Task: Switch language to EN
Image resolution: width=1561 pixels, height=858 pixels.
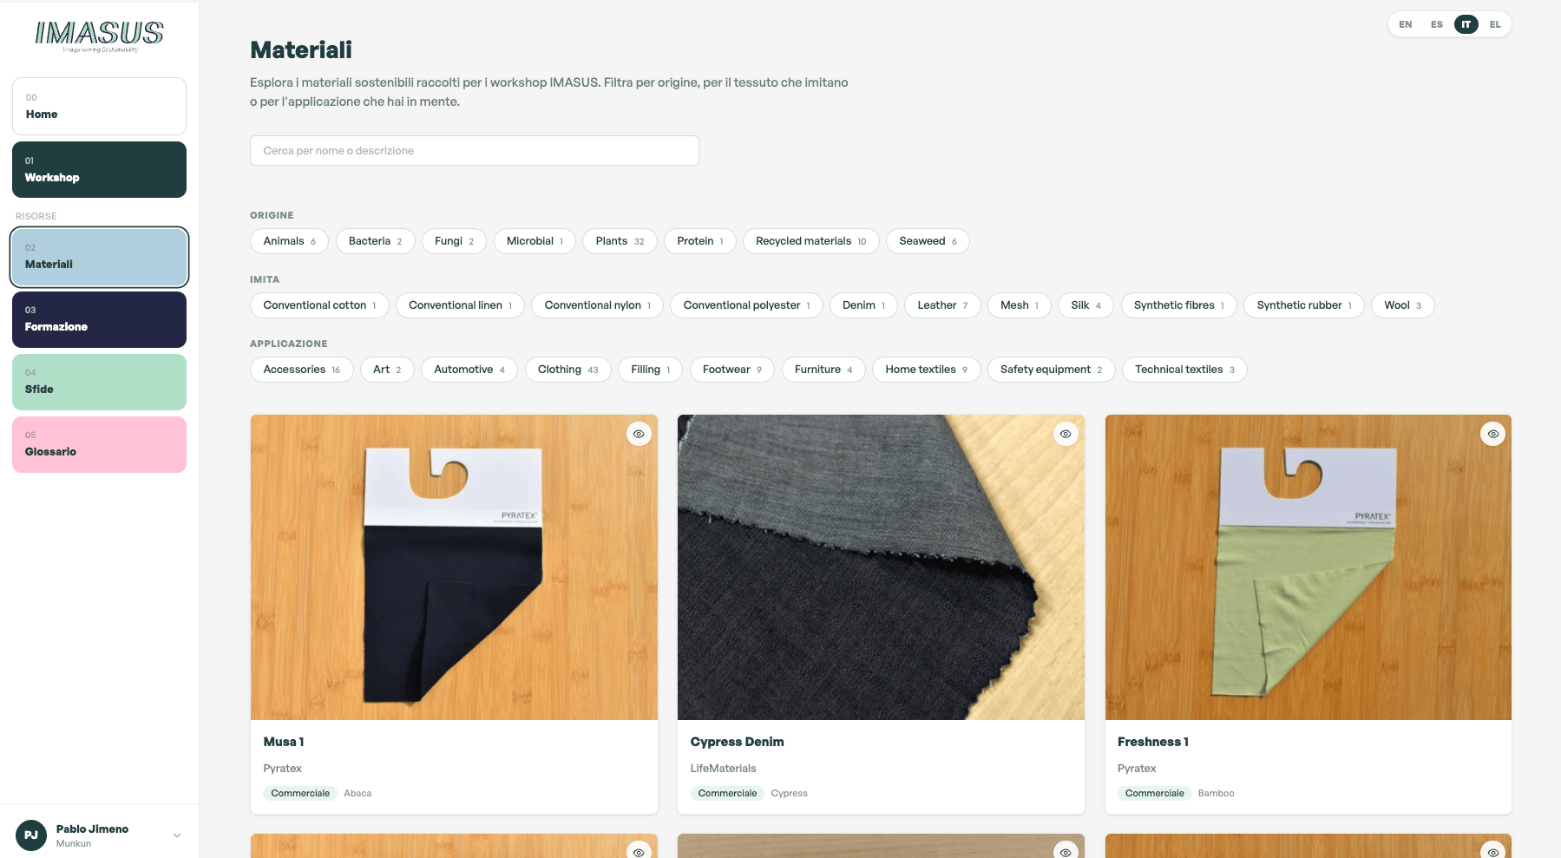Action: coord(1405,24)
